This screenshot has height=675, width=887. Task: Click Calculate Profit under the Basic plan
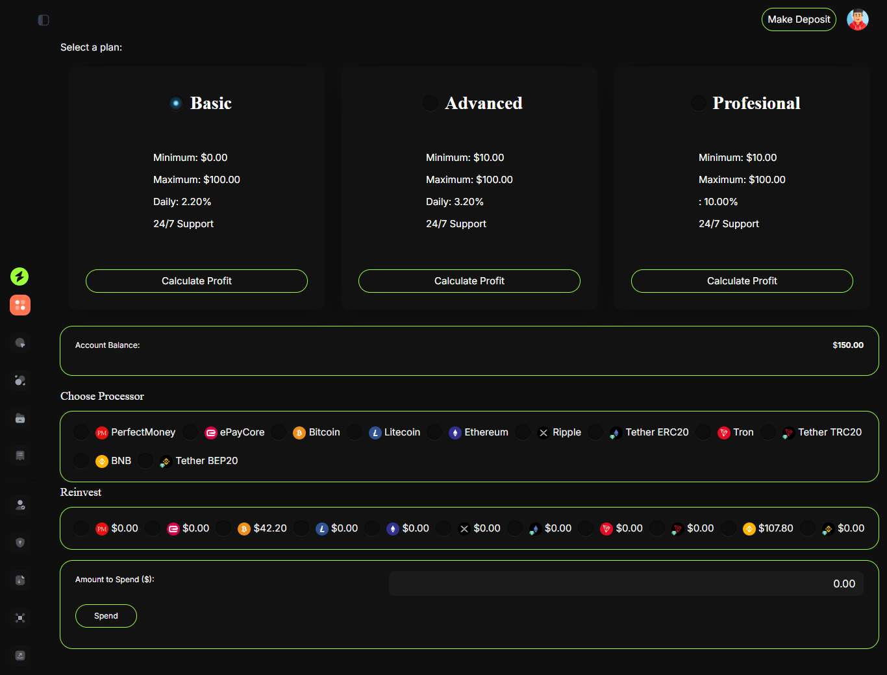(197, 281)
